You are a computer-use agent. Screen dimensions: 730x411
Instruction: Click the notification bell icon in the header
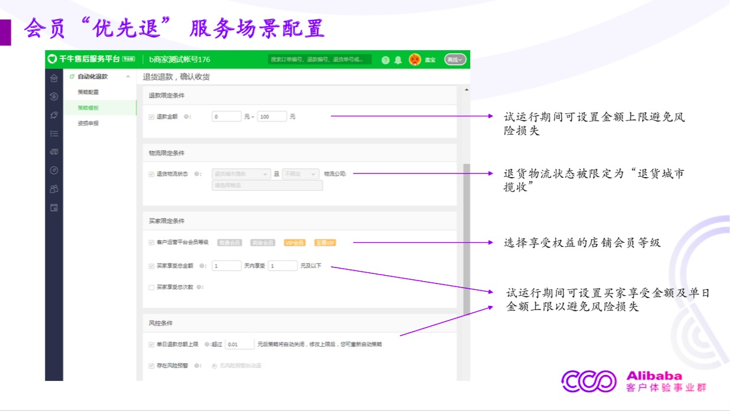click(x=398, y=60)
